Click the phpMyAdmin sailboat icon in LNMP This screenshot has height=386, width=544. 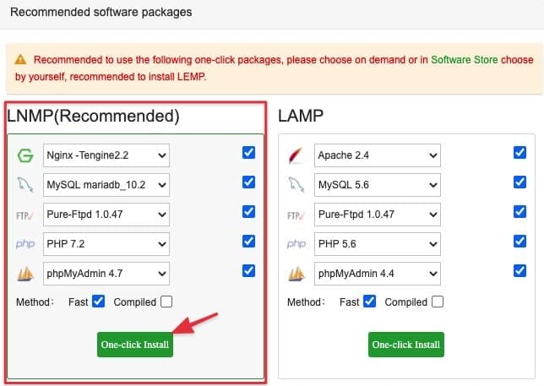tap(24, 273)
